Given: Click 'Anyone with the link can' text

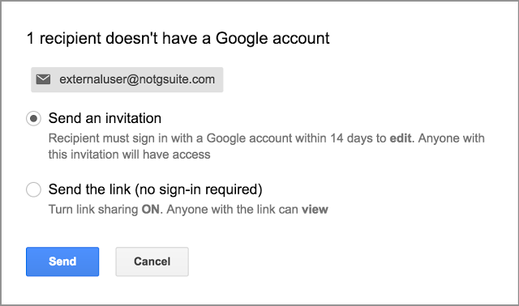Looking at the screenshot, I should [233, 210].
